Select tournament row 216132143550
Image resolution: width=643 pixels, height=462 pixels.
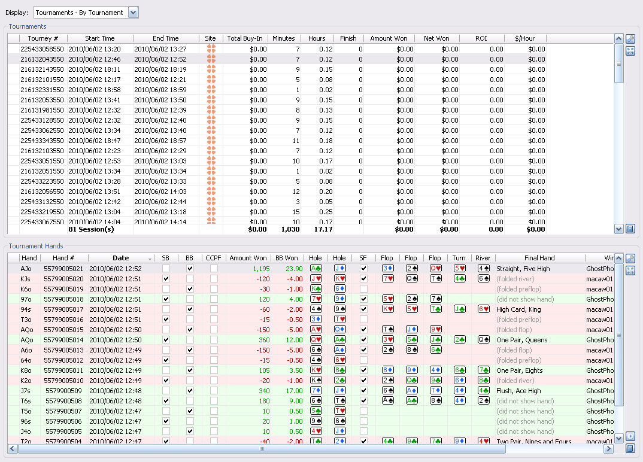point(42,69)
